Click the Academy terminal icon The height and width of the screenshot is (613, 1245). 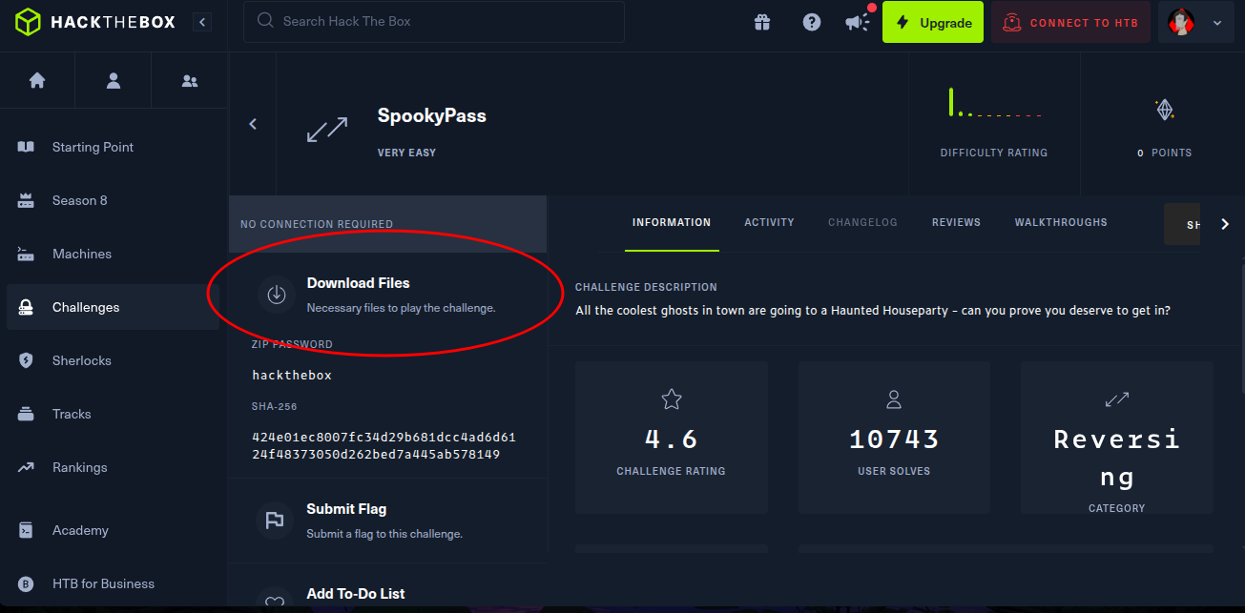point(26,530)
